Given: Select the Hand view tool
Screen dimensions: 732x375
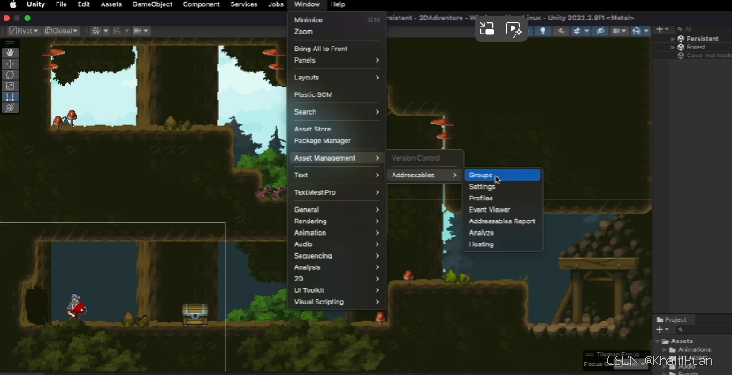Looking at the screenshot, I should point(10,53).
